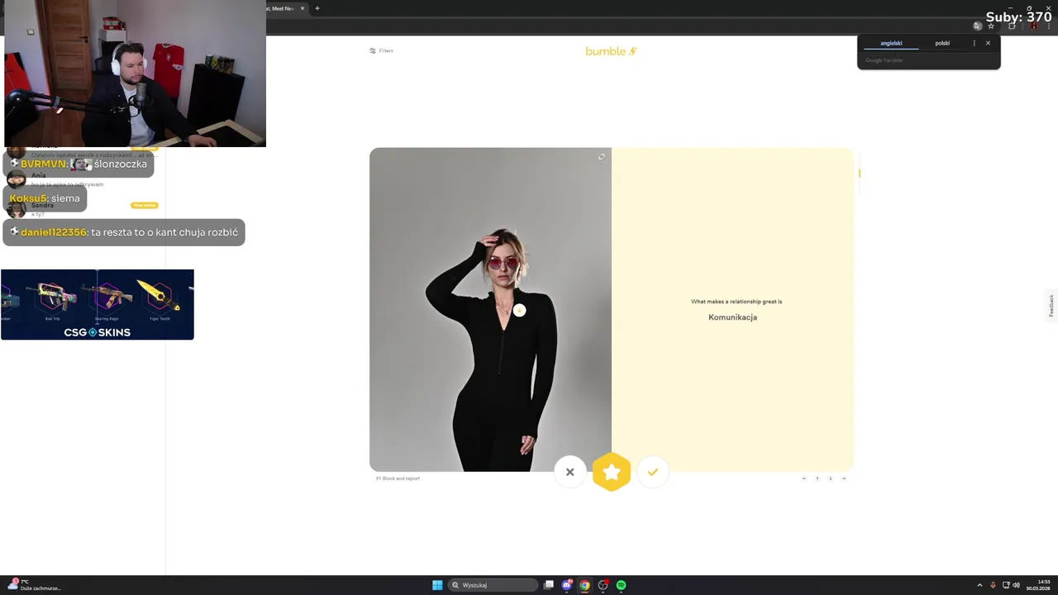Image resolution: width=1058 pixels, height=595 pixels.
Task: Open the volume tray icon
Action: (x=1016, y=585)
